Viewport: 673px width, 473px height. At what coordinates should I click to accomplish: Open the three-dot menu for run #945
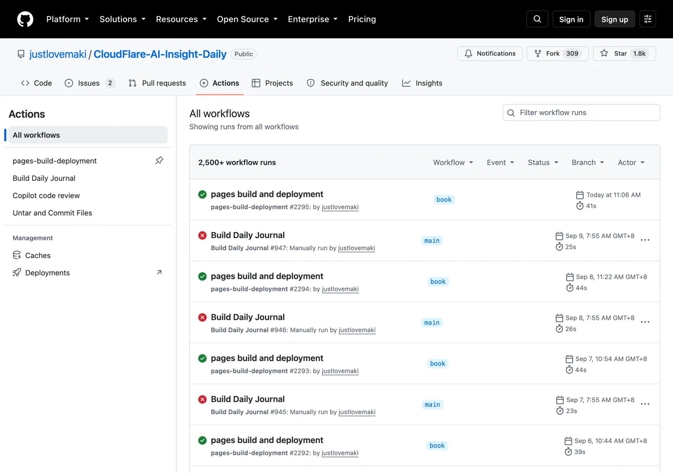pos(645,404)
